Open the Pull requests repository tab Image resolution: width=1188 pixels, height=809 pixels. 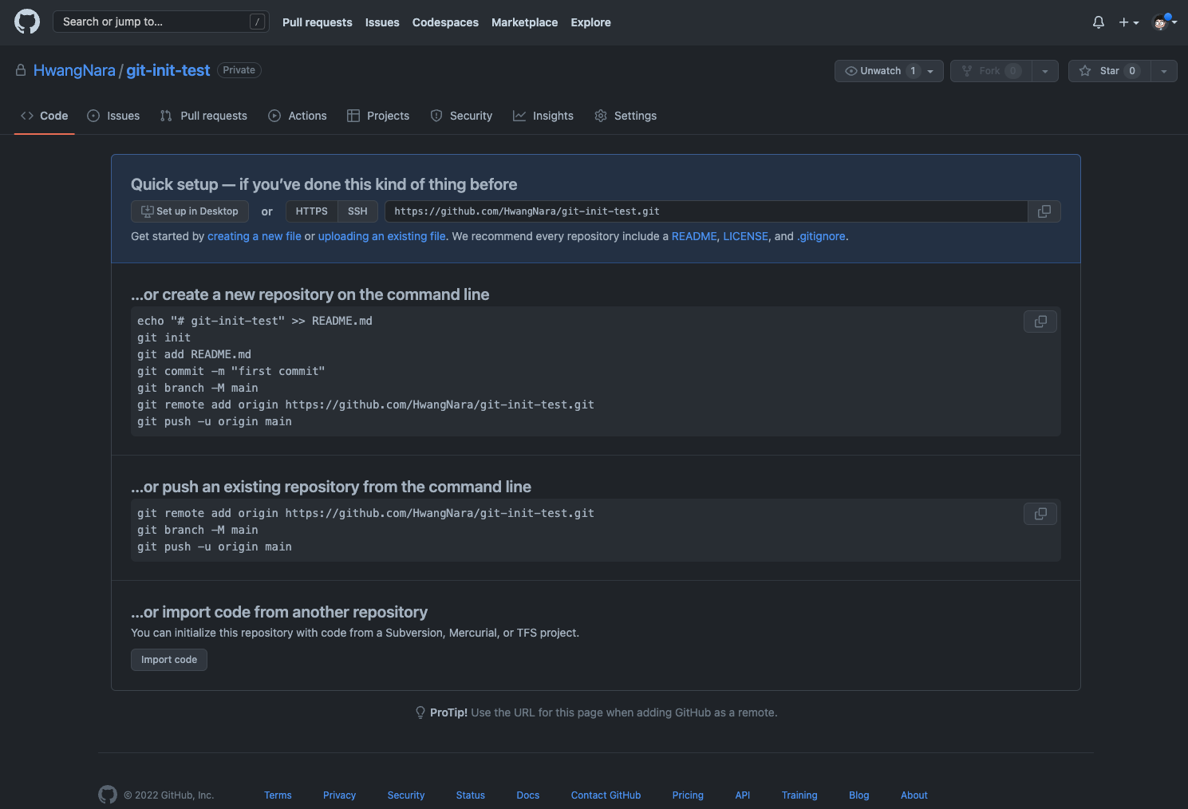point(203,116)
